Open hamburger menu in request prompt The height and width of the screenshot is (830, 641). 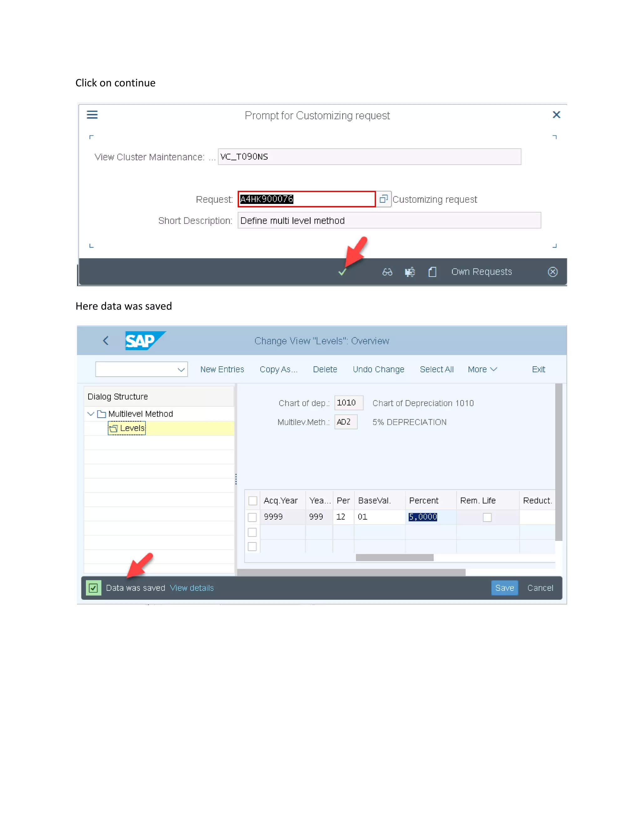(x=92, y=115)
